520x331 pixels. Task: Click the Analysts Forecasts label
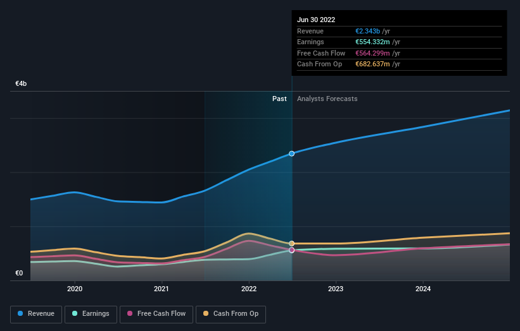(327, 99)
